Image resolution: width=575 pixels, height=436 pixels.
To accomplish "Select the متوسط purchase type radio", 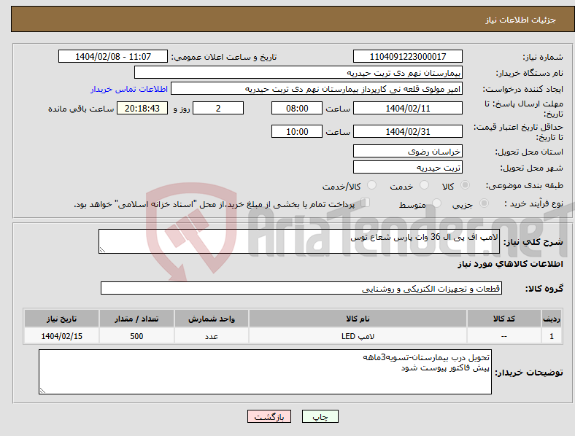I will [x=437, y=203].
